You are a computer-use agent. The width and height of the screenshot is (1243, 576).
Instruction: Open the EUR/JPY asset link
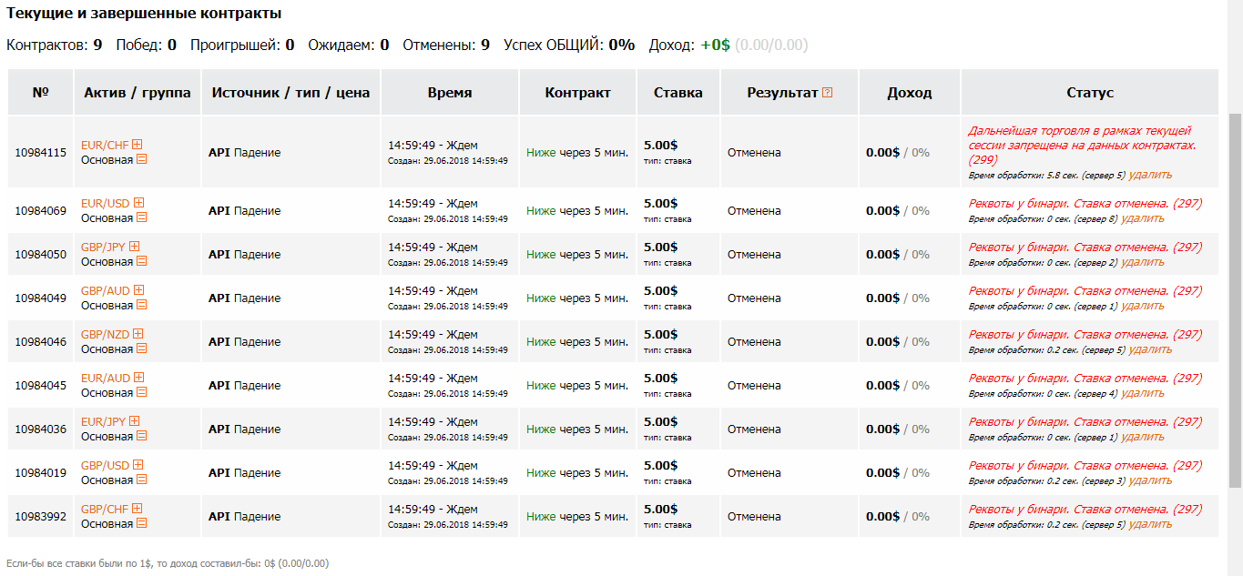point(104,421)
